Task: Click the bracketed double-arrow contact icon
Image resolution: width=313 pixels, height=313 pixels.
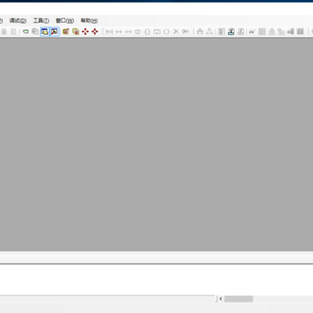Action: click(x=110, y=31)
